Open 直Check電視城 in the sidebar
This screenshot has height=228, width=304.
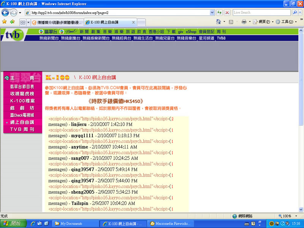(x=22, y=115)
